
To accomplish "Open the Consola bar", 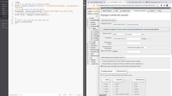I will 103,95.
